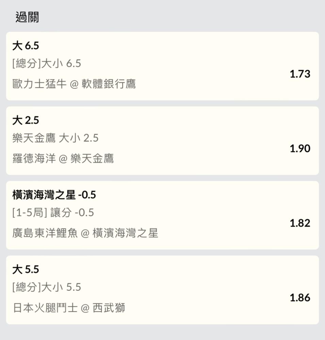Click odds 1.90 for 樂天金鷹 game
The width and height of the screenshot is (325, 340).
pos(300,149)
